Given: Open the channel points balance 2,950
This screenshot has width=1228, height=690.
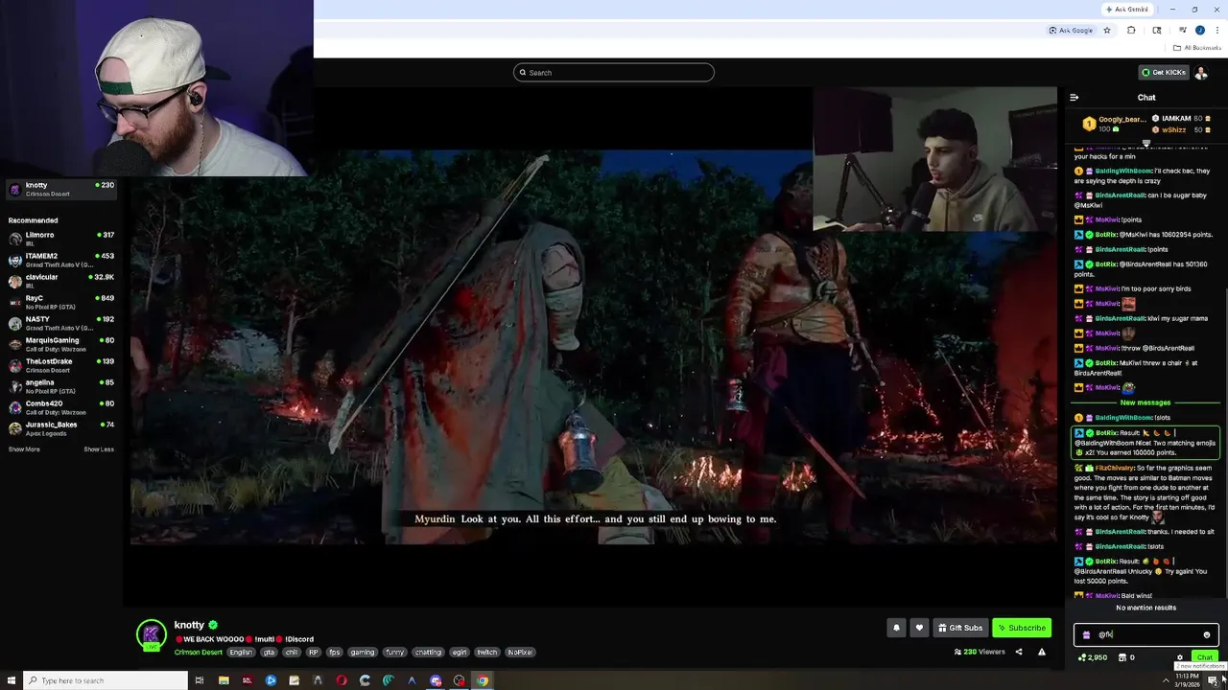Looking at the screenshot, I should (x=1093, y=657).
